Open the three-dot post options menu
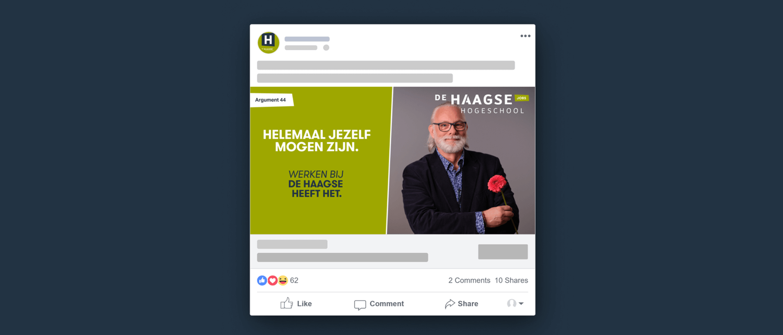 pos(525,36)
